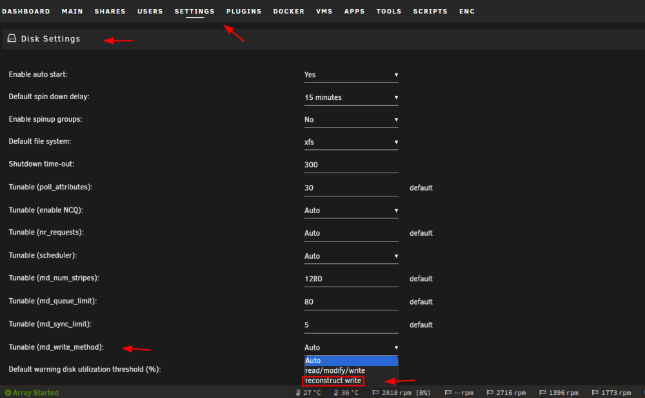This screenshot has height=398, width=645.
Task: Click the poll_attributes input field
Action: click(351, 187)
